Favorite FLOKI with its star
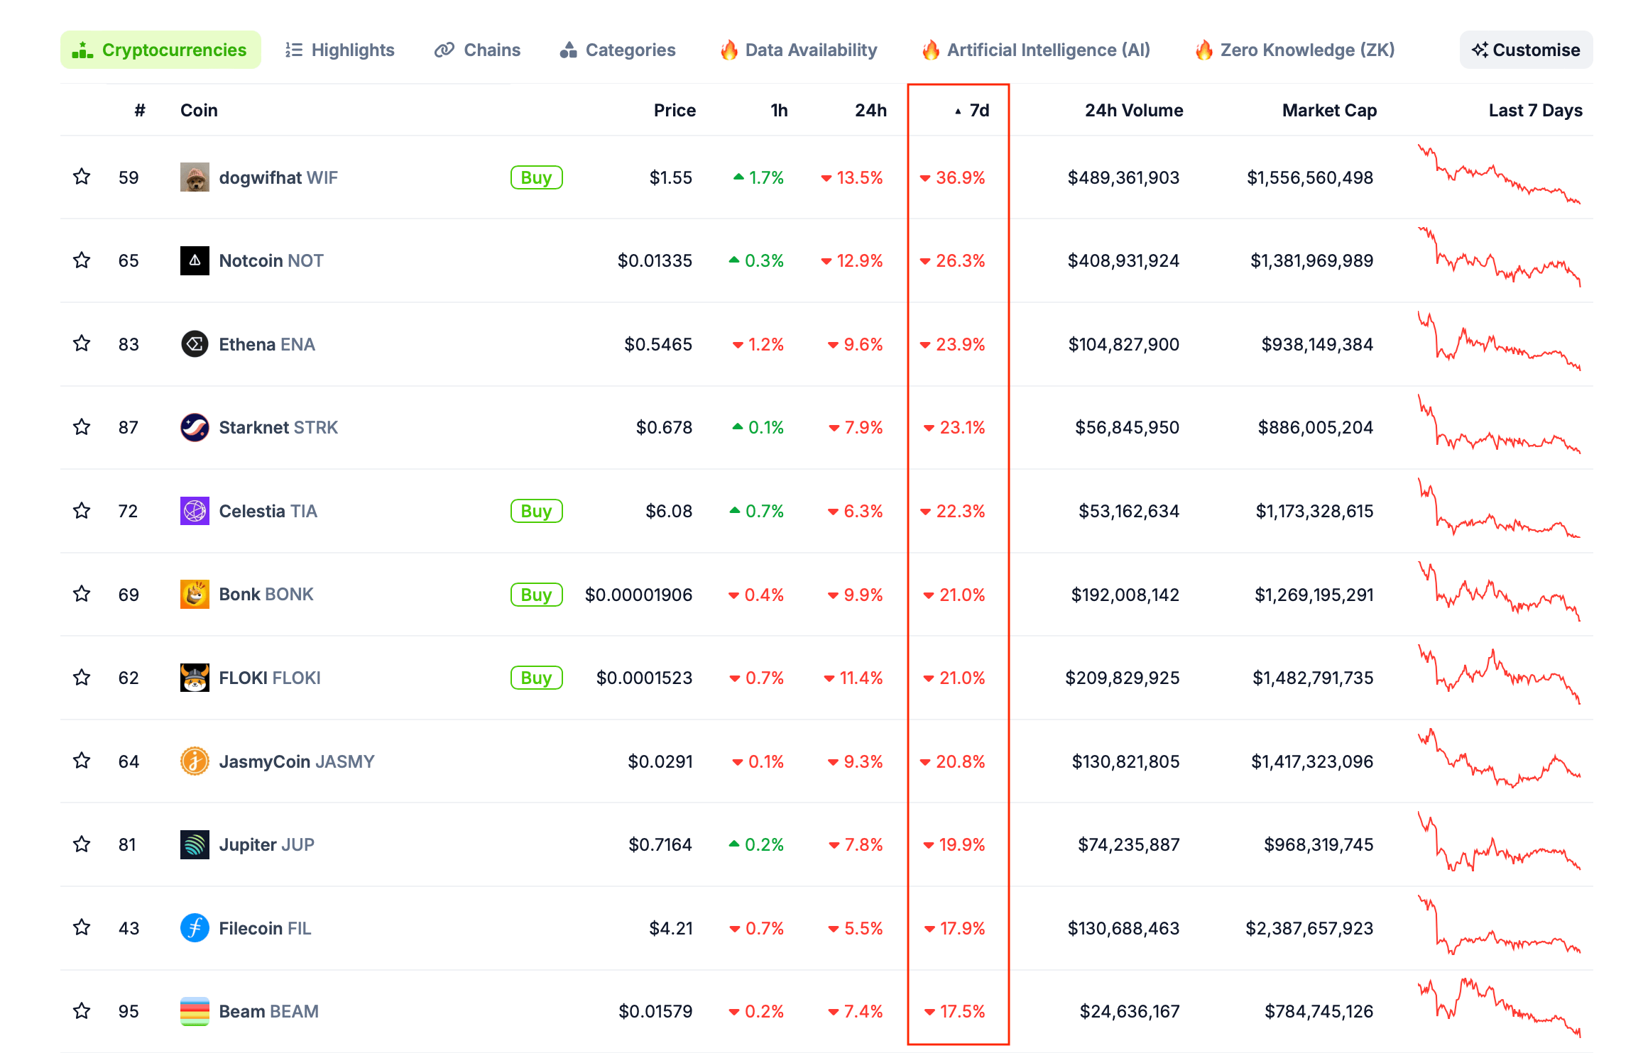1643x1053 pixels. click(x=82, y=677)
